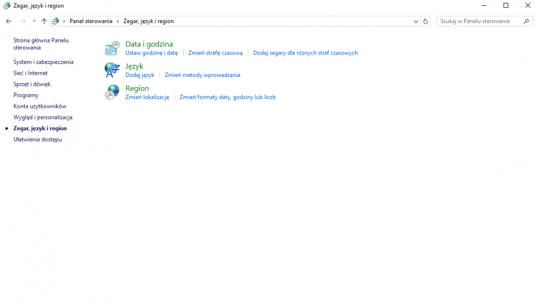The image size is (539, 301).
Task: Refresh the Control Panel view
Action: point(426,21)
